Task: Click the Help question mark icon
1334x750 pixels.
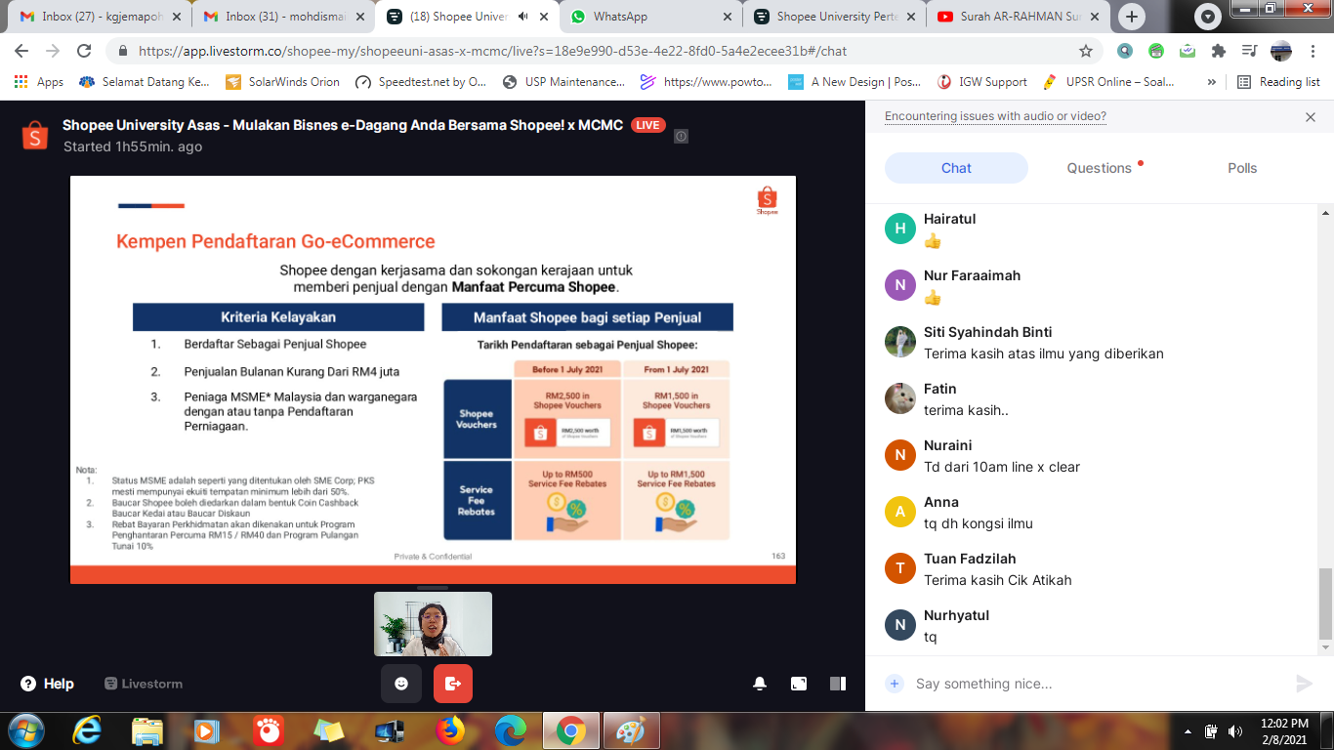Action: point(28,684)
